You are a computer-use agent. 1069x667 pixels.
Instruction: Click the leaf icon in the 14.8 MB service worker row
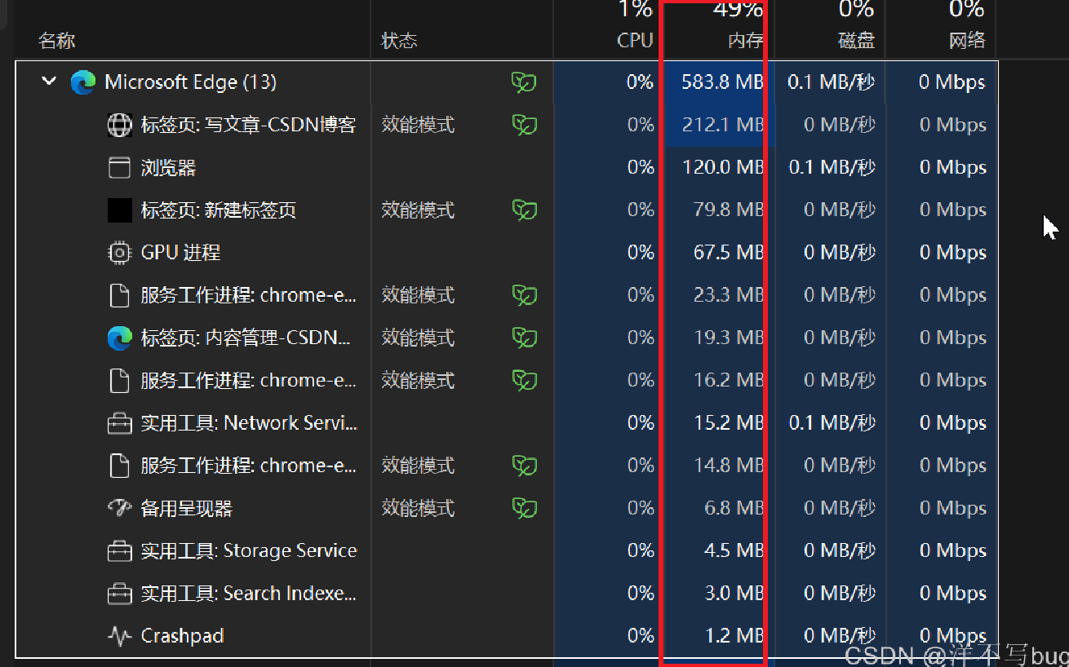tap(524, 466)
